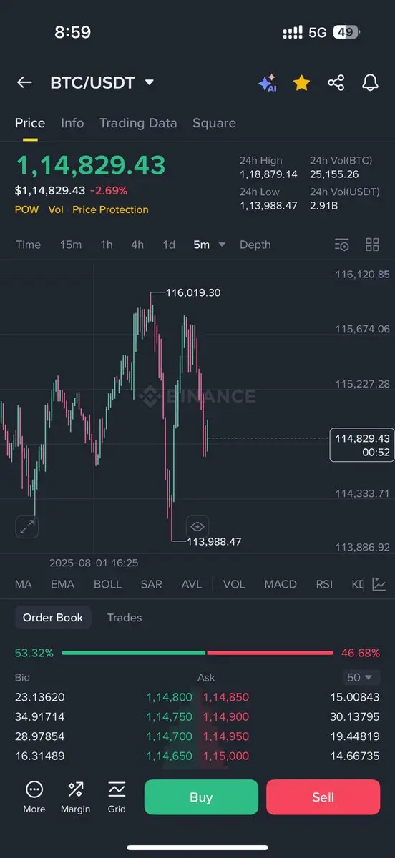Switch to the Trades tab
The image size is (395, 858).
click(x=125, y=618)
